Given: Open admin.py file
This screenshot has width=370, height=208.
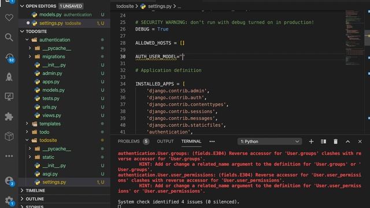Looking at the screenshot, I should click(x=52, y=73).
